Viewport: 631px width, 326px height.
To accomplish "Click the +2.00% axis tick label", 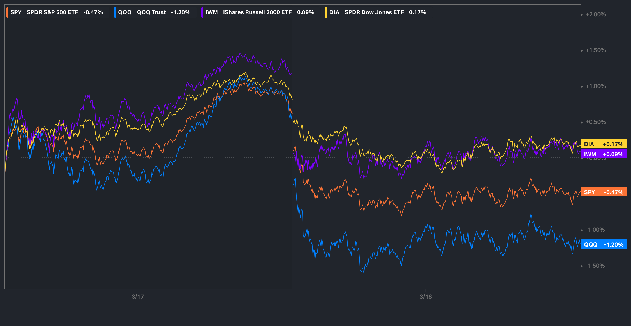I will 596,14.
